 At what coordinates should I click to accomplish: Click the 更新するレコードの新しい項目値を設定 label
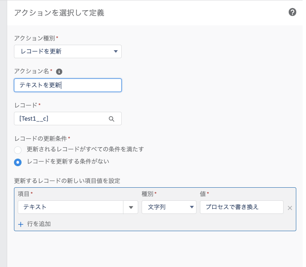pyautogui.click(x=67, y=181)
